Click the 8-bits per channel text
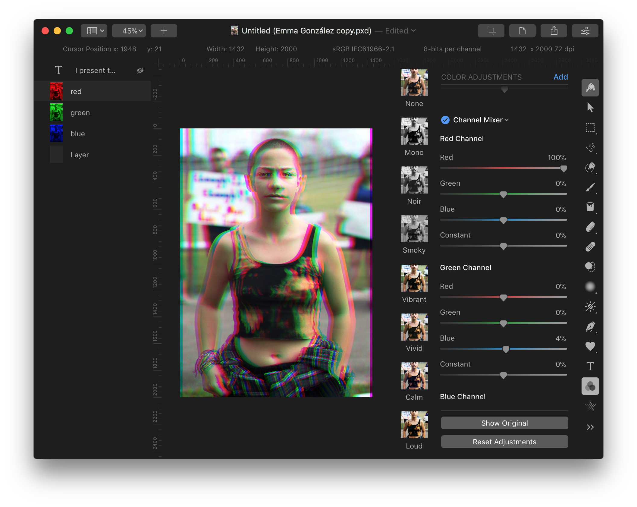The height and width of the screenshot is (507, 637). pos(452,49)
